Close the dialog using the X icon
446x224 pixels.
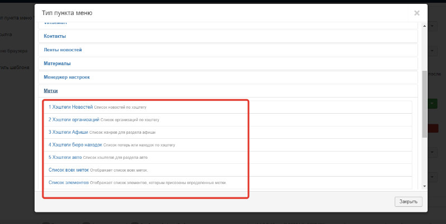point(416,13)
